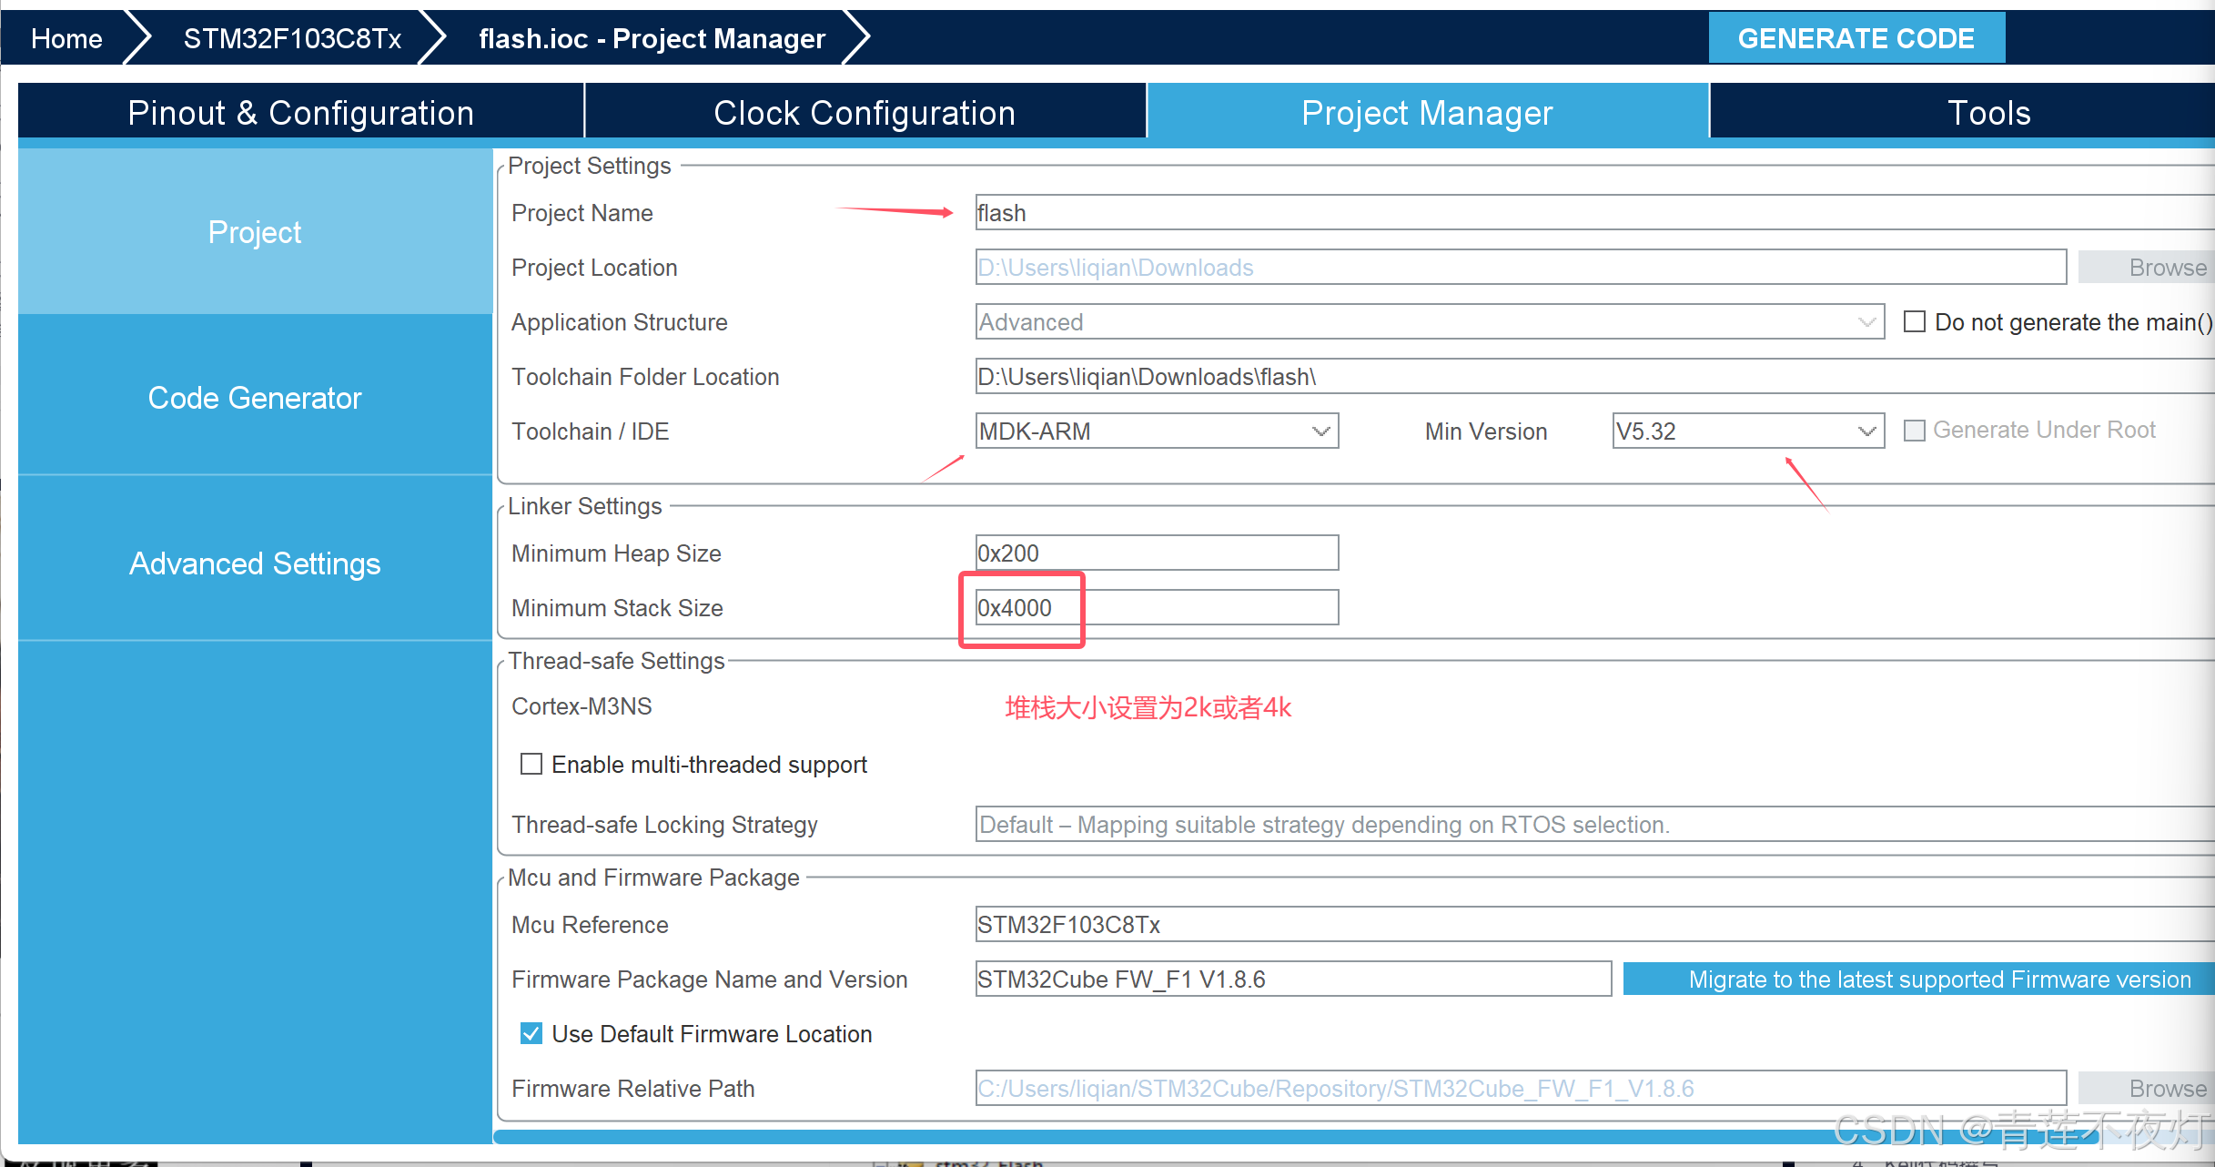Image resolution: width=2215 pixels, height=1167 pixels.
Task: Open the Min Version dropdown
Action: point(1747,431)
